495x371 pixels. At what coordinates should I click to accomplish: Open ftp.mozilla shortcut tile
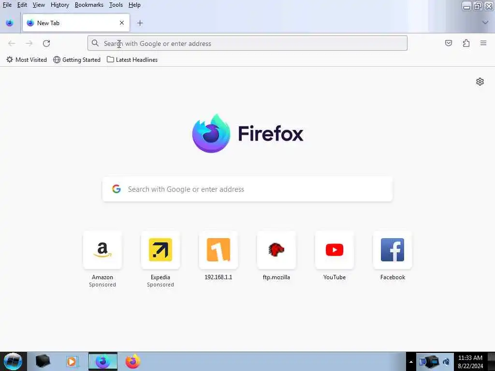(x=277, y=250)
